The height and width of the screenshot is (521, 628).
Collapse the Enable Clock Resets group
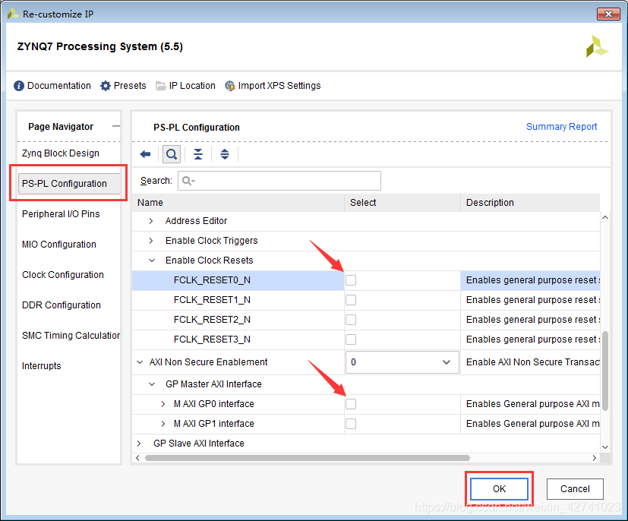tap(152, 260)
